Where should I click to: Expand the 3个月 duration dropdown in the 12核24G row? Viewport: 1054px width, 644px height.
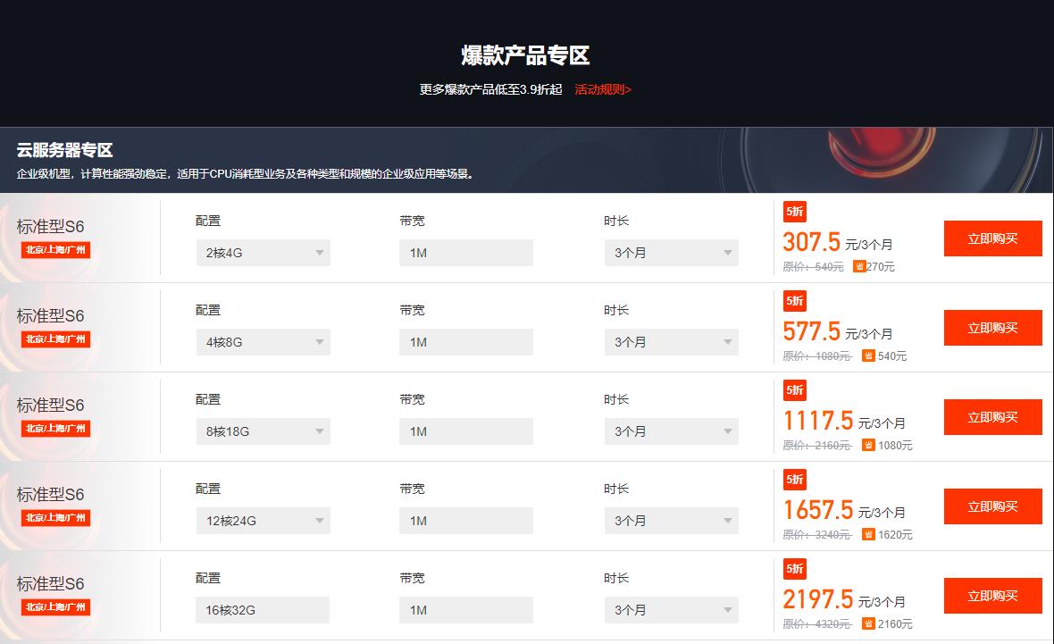tap(671, 521)
